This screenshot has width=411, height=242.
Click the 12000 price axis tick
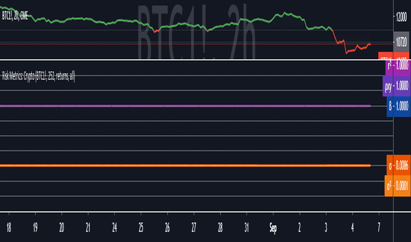pyautogui.click(x=401, y=17)
